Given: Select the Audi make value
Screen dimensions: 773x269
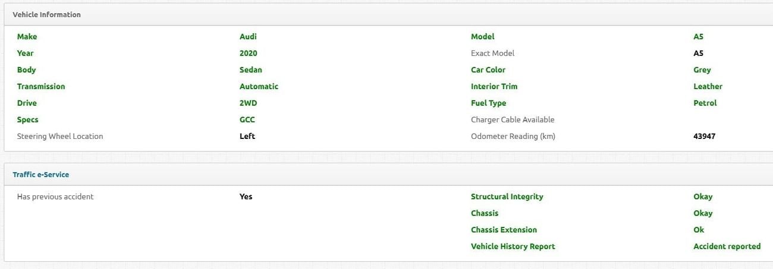Looking at the screenshot, I should coord(248,37).
